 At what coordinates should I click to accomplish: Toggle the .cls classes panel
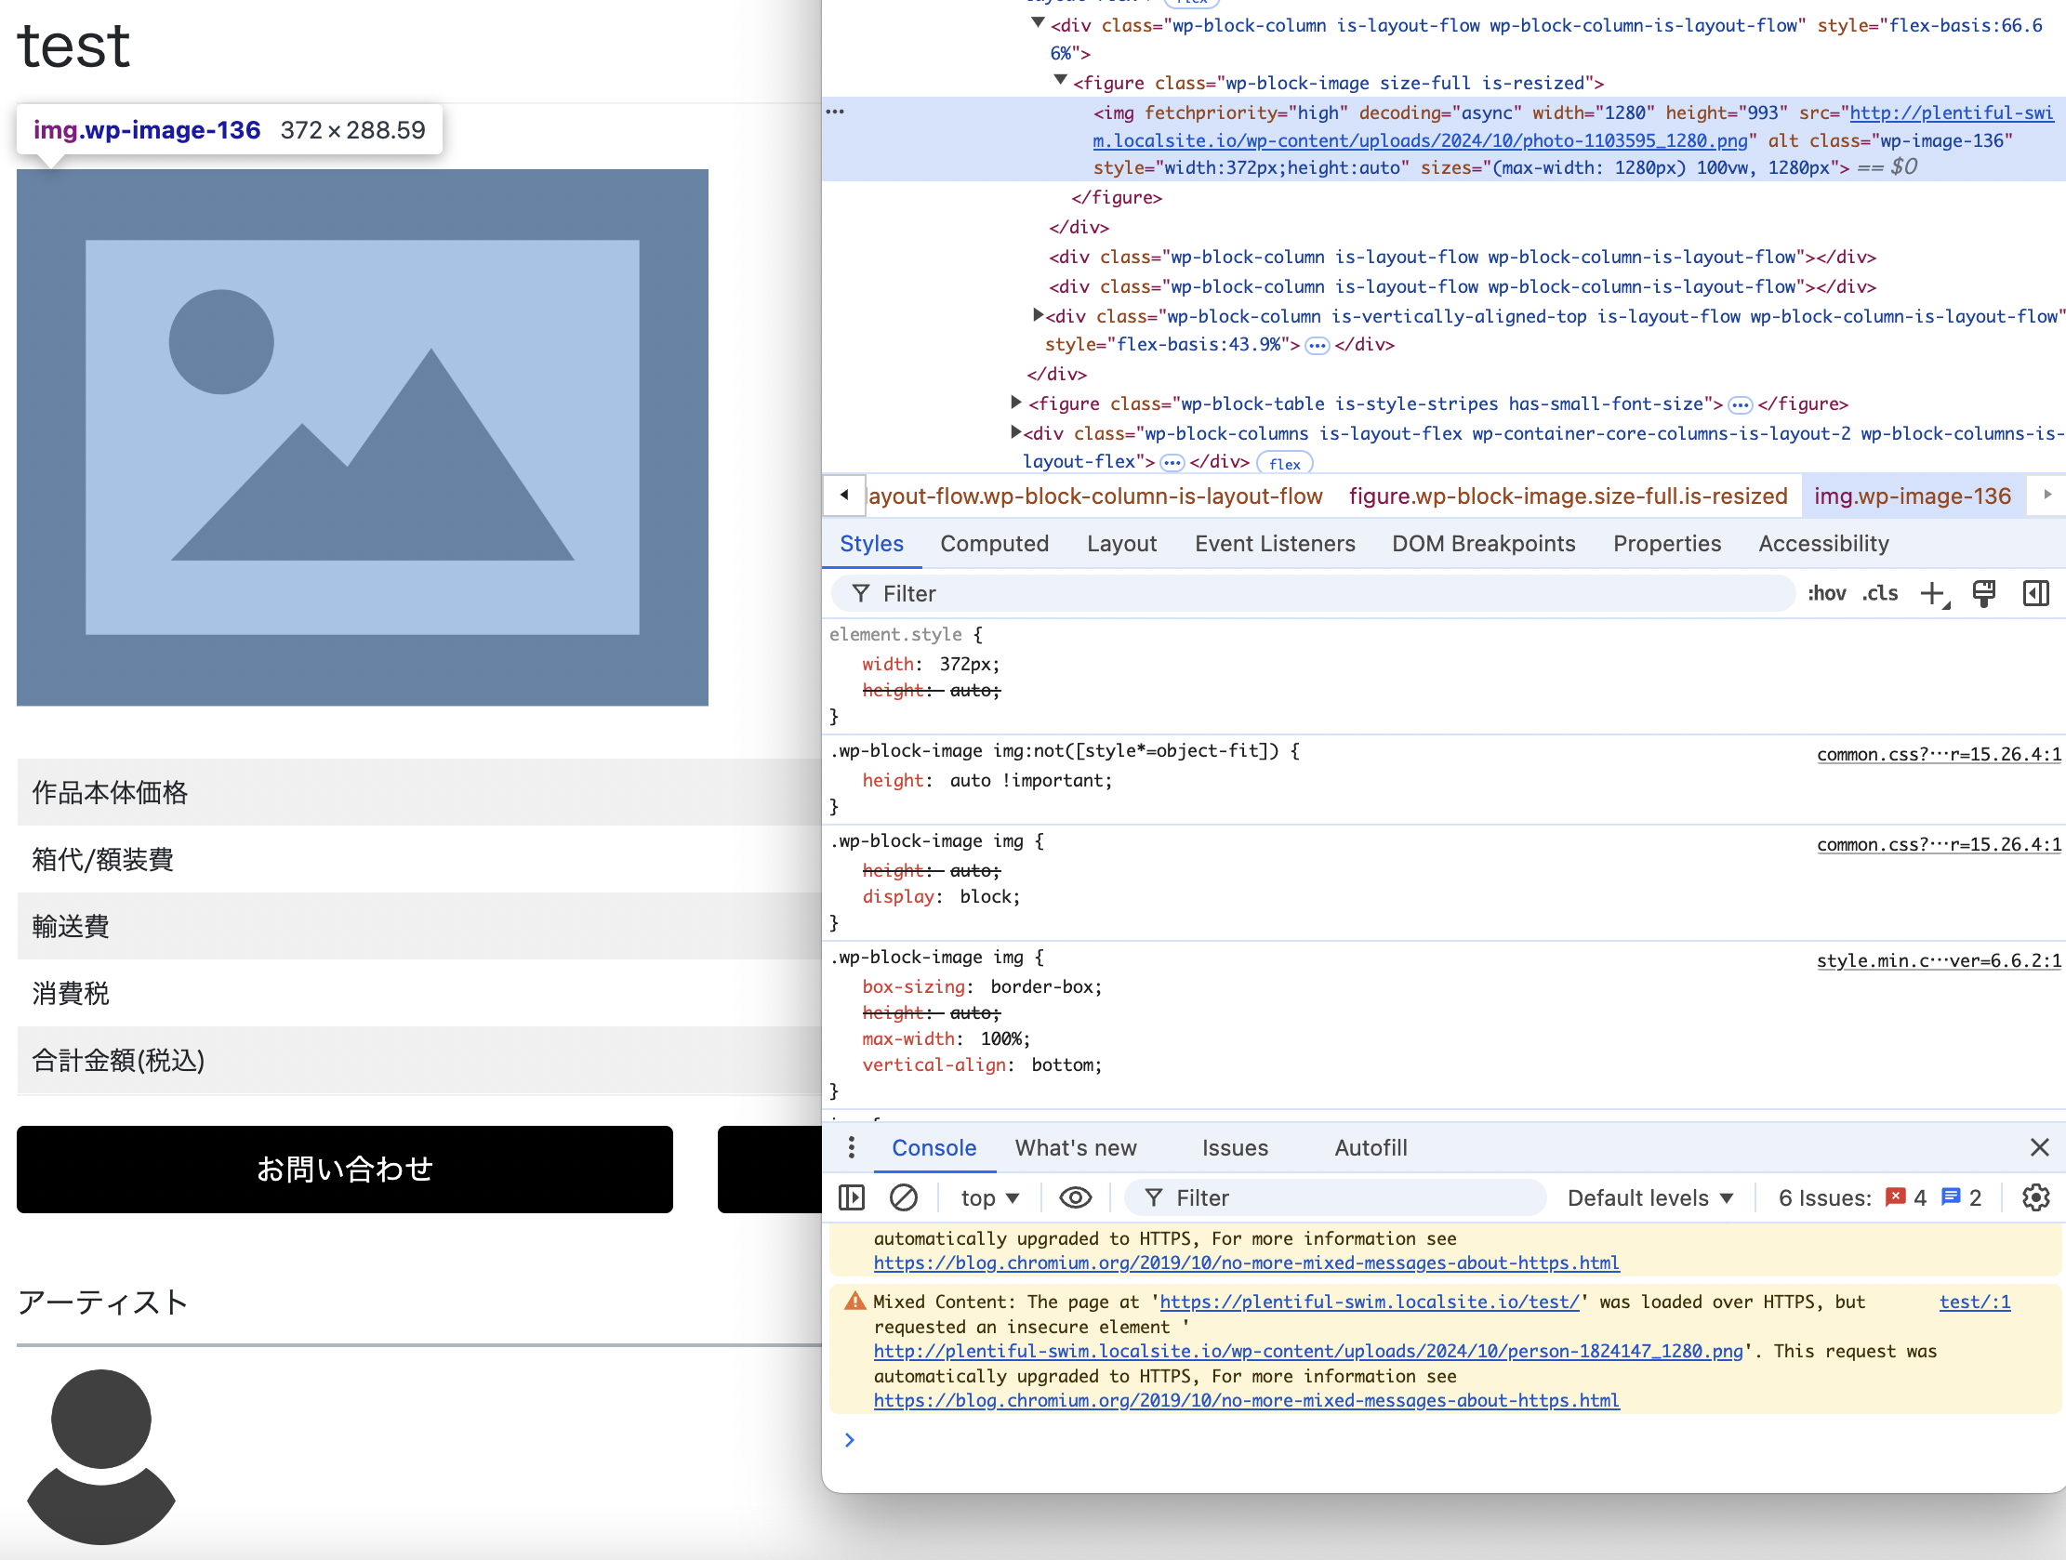click(1880, 594)
